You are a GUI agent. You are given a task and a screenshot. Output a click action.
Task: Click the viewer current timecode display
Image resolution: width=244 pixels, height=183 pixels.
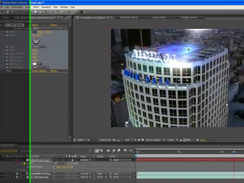point(105,140)
